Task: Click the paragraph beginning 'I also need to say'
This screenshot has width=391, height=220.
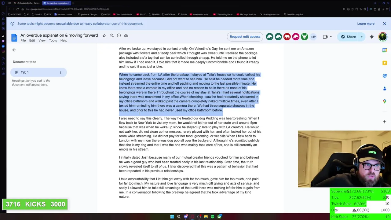Action: [x=190, y=134]
